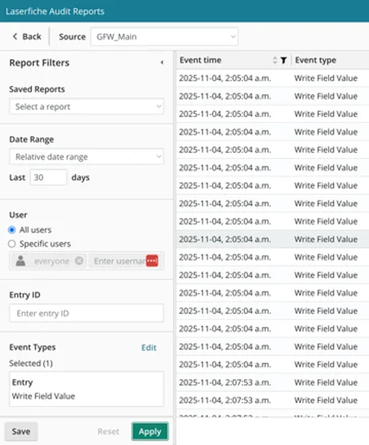Open the Relative date range dropdown
The height and width of the screenshot is (445, 369).
[x=86, y=157]
